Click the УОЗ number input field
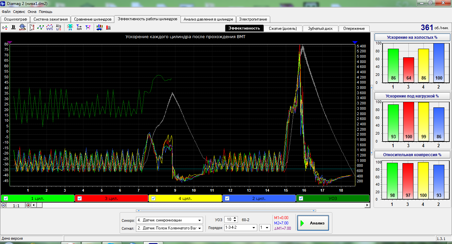Image resolution: width=452 pixels, height=244 pixels. [229, 219]
